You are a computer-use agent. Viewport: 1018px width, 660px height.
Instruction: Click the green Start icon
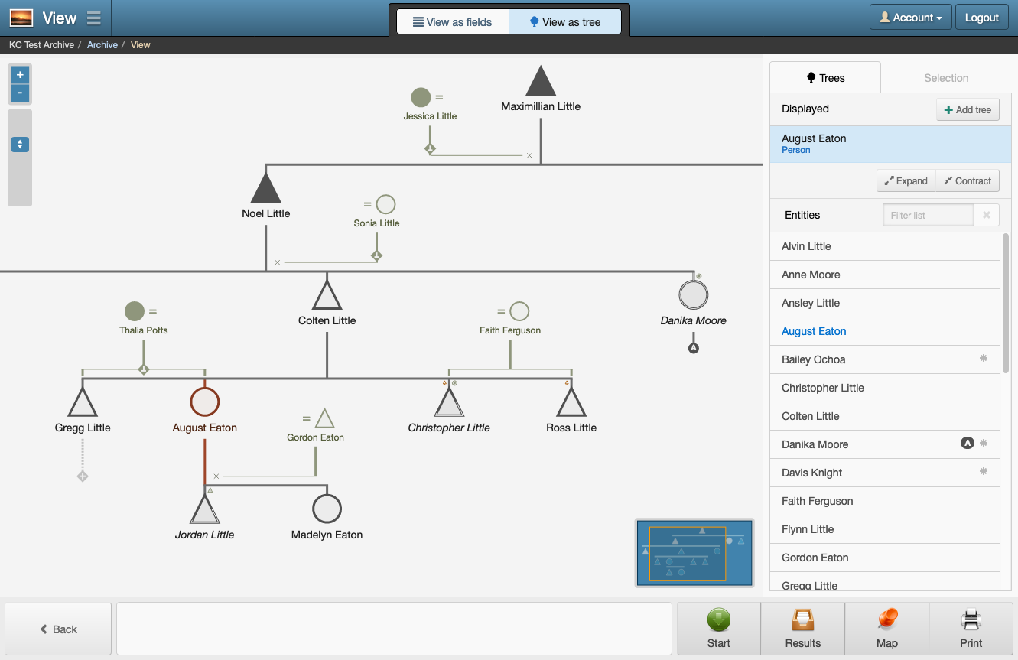click(x=718, y=621)
